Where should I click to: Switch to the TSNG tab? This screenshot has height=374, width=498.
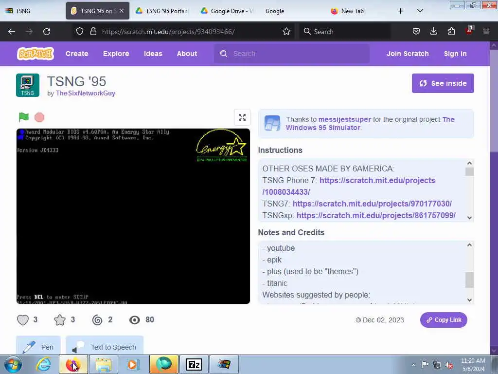tap(33, 11)
